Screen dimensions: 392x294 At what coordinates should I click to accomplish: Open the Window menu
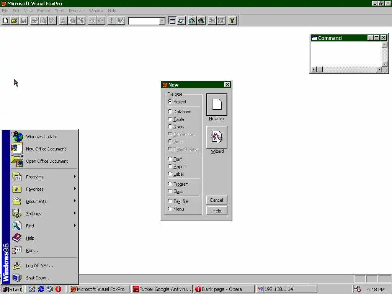point(96,11)
